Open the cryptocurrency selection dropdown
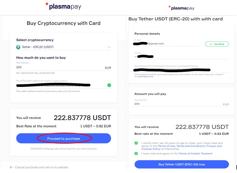 (x=109, y=47)
